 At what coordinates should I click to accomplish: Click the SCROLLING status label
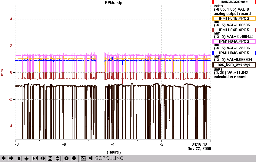[109, 158]
